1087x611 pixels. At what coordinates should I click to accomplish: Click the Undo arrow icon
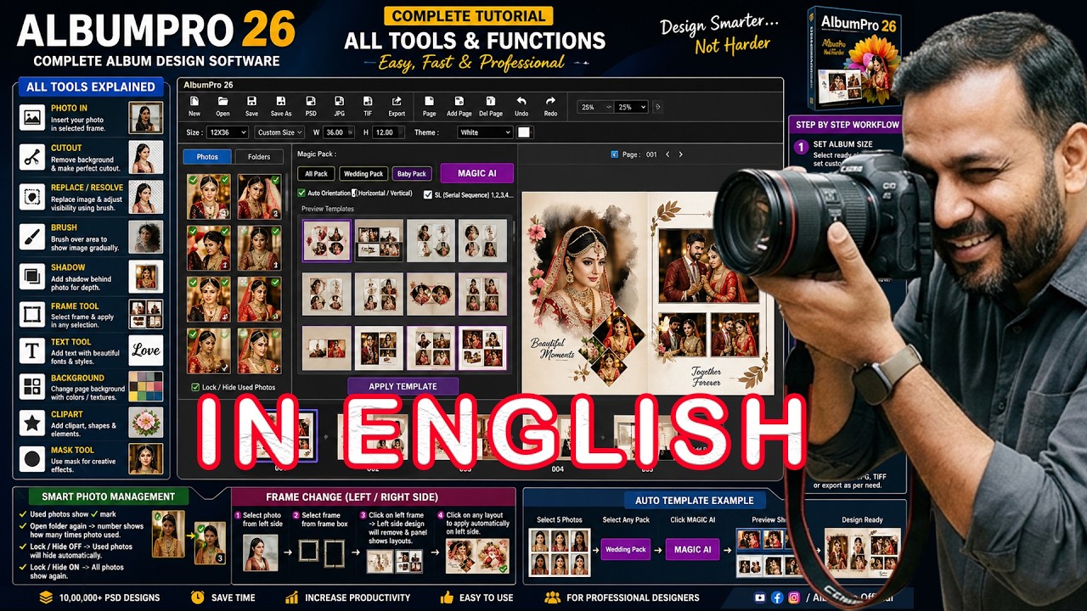click(521, 102)
